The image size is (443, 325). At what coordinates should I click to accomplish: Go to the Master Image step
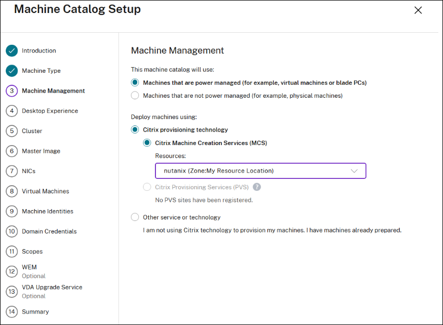[12, 151]
